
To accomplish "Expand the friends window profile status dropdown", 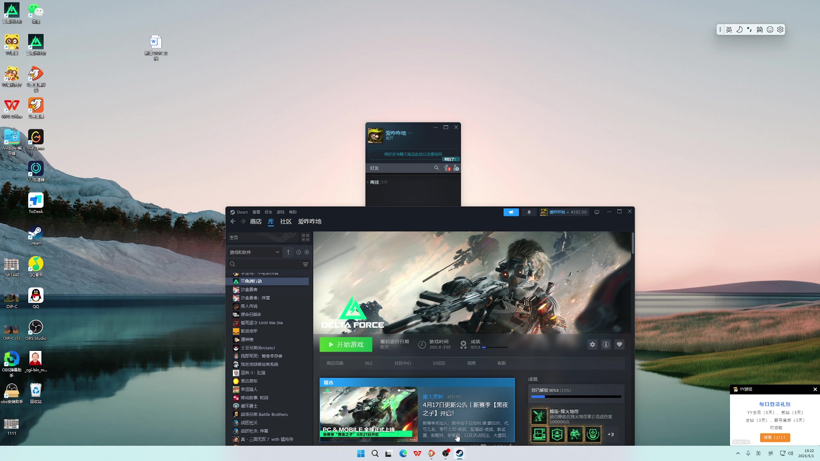I will pos(410,133).
